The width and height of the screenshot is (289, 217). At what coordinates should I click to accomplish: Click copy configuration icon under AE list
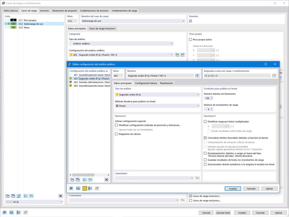tap(78, 180)
